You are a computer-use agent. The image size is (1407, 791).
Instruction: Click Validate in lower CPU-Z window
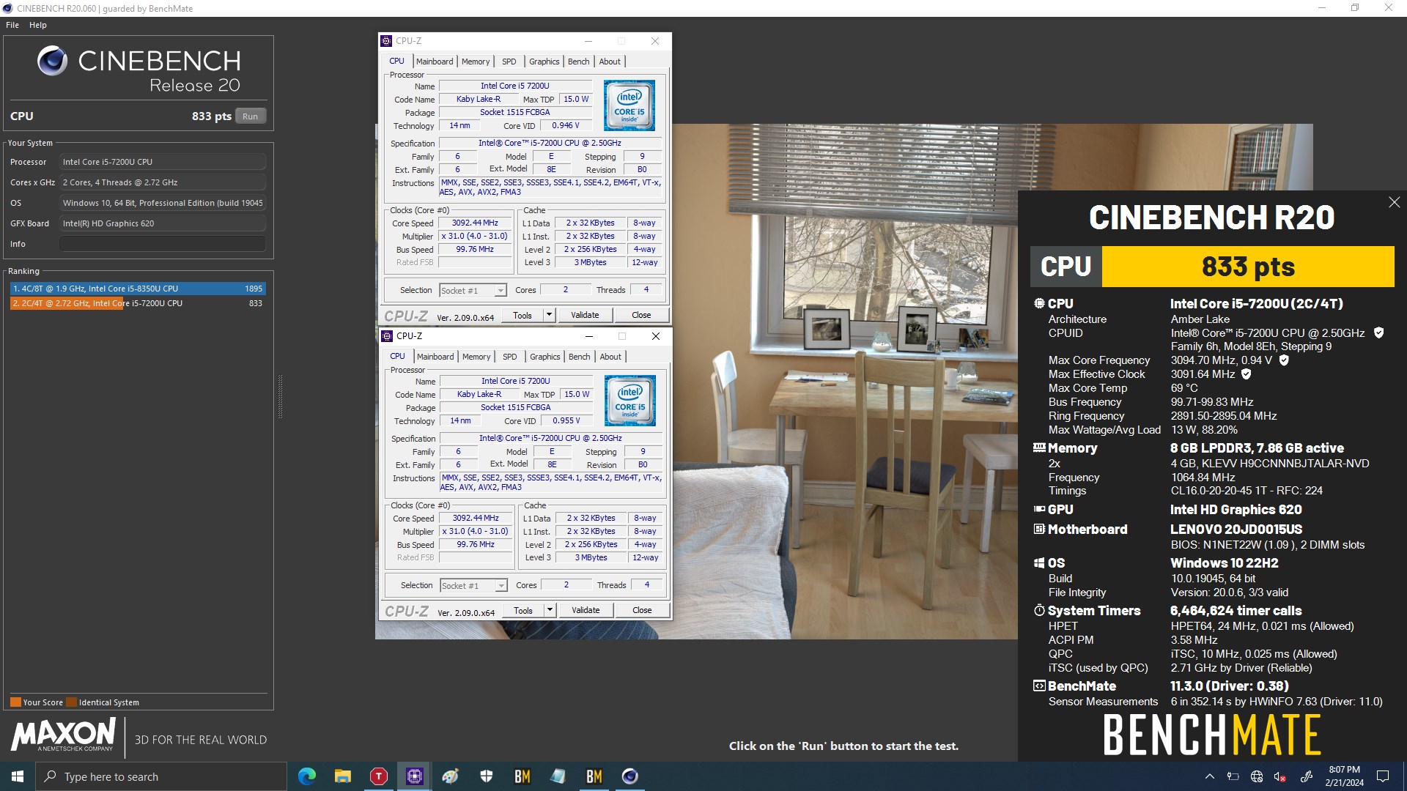(586, 610)
